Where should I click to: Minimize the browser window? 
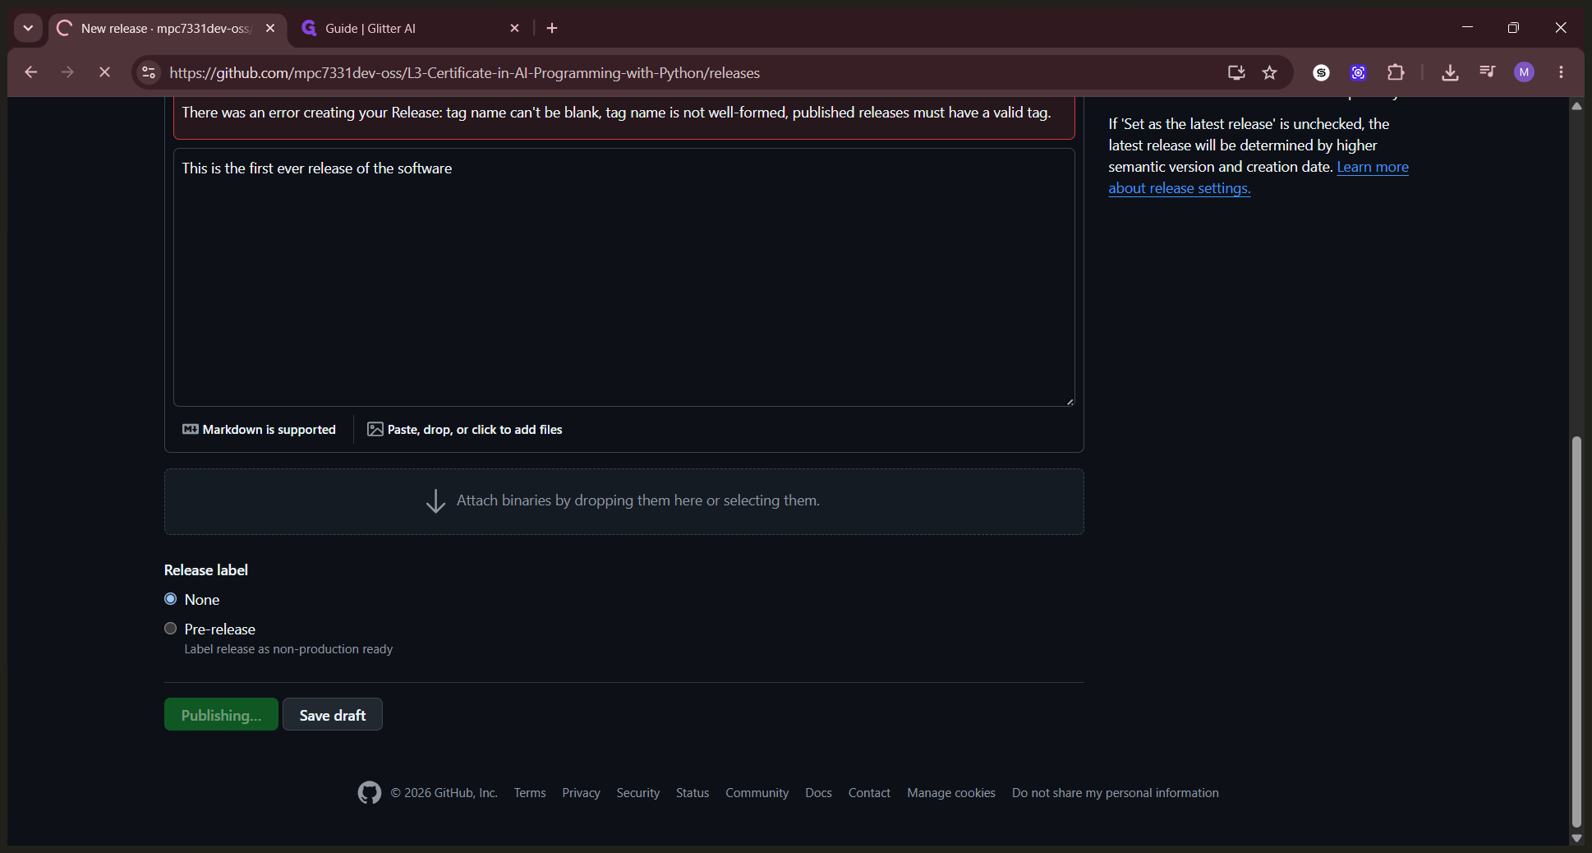(x=1467, y=28)
